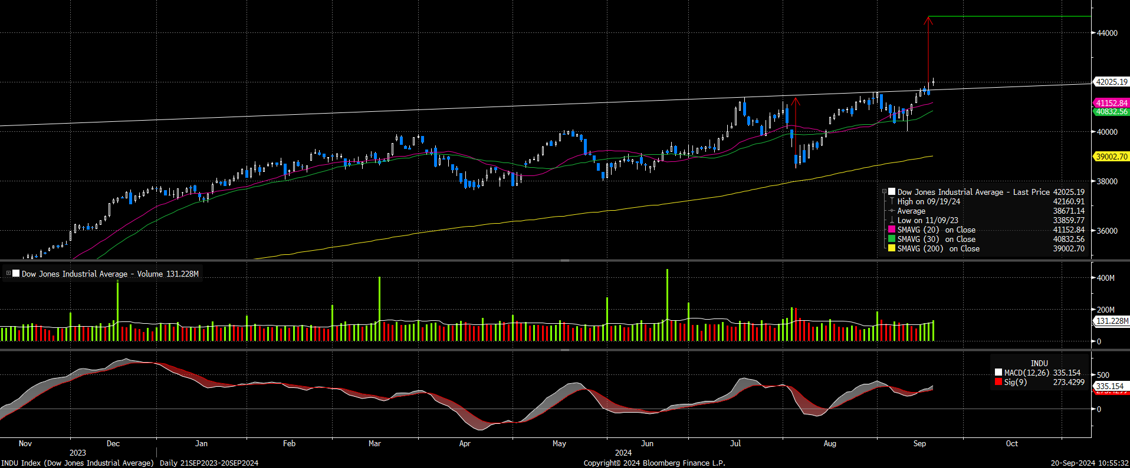Click the 400M volume axis label

(x=1106, y=278)
